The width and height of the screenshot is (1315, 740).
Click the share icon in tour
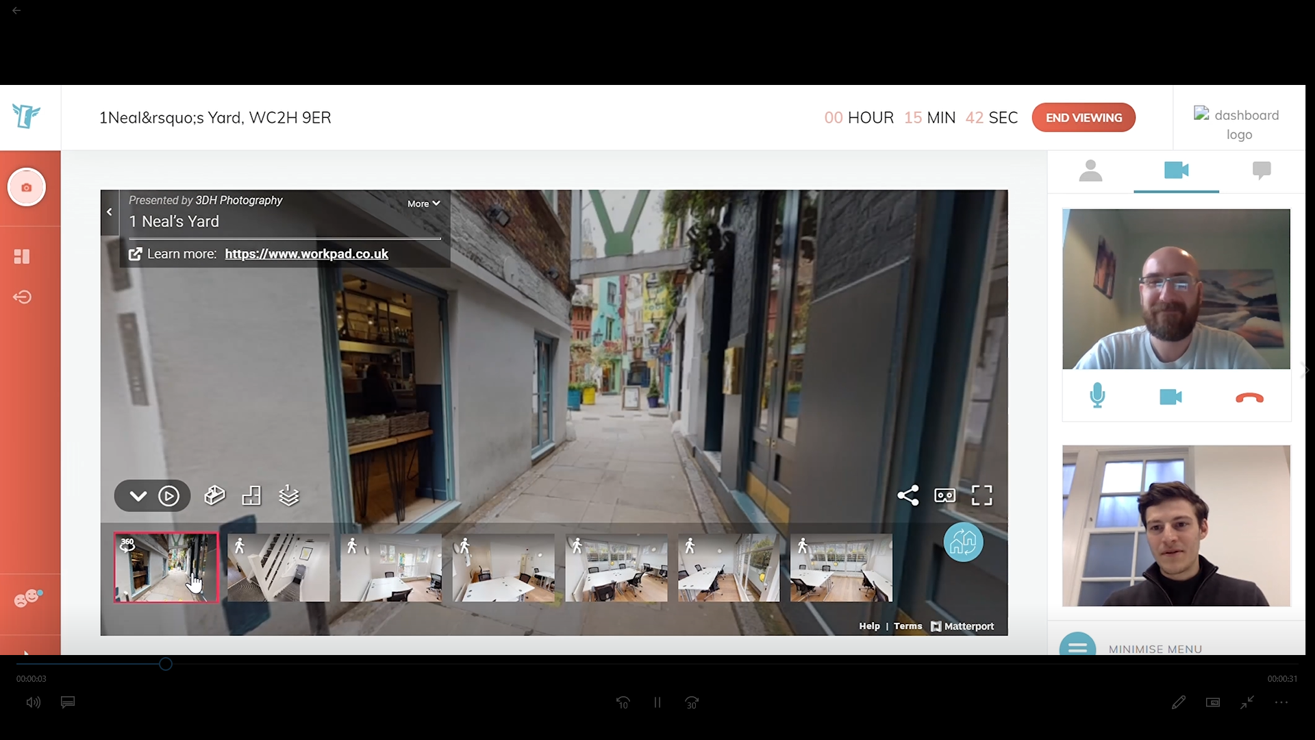(908, 495)
